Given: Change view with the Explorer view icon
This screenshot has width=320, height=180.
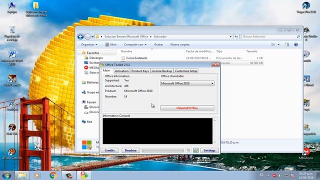Looking at the screenshot, I should pyautogui.click(x=273, y=44).
